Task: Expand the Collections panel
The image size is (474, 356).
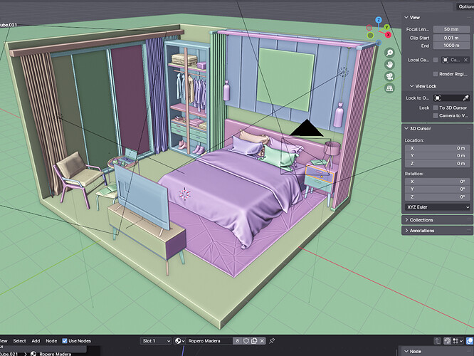Action: click(x=406, y=220)
